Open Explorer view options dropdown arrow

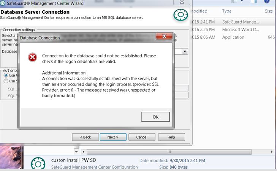pos(242,1)
